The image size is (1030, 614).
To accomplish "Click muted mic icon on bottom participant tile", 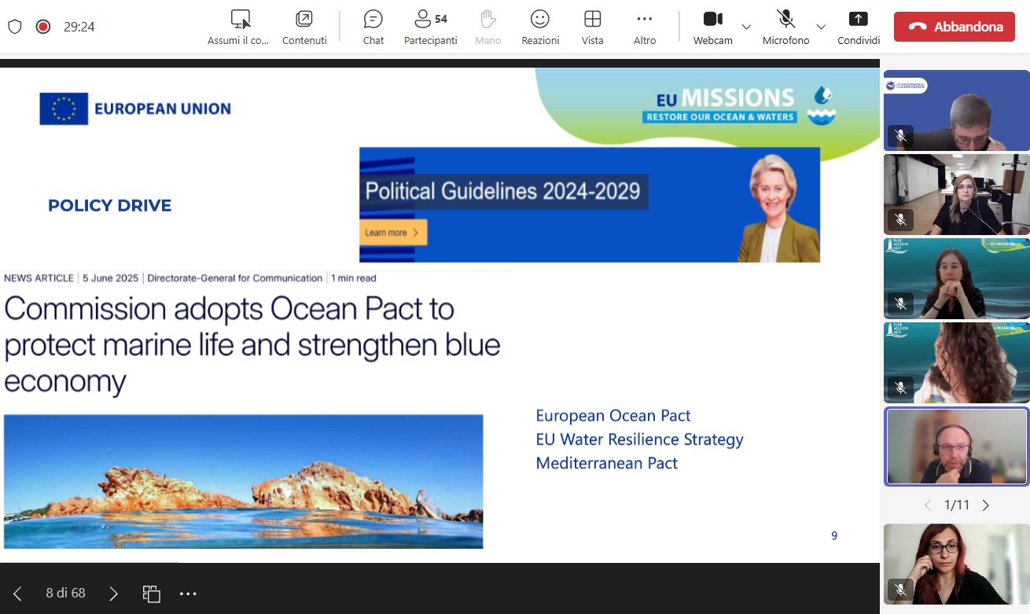I will pyautogui.click(x=901, y=590).
